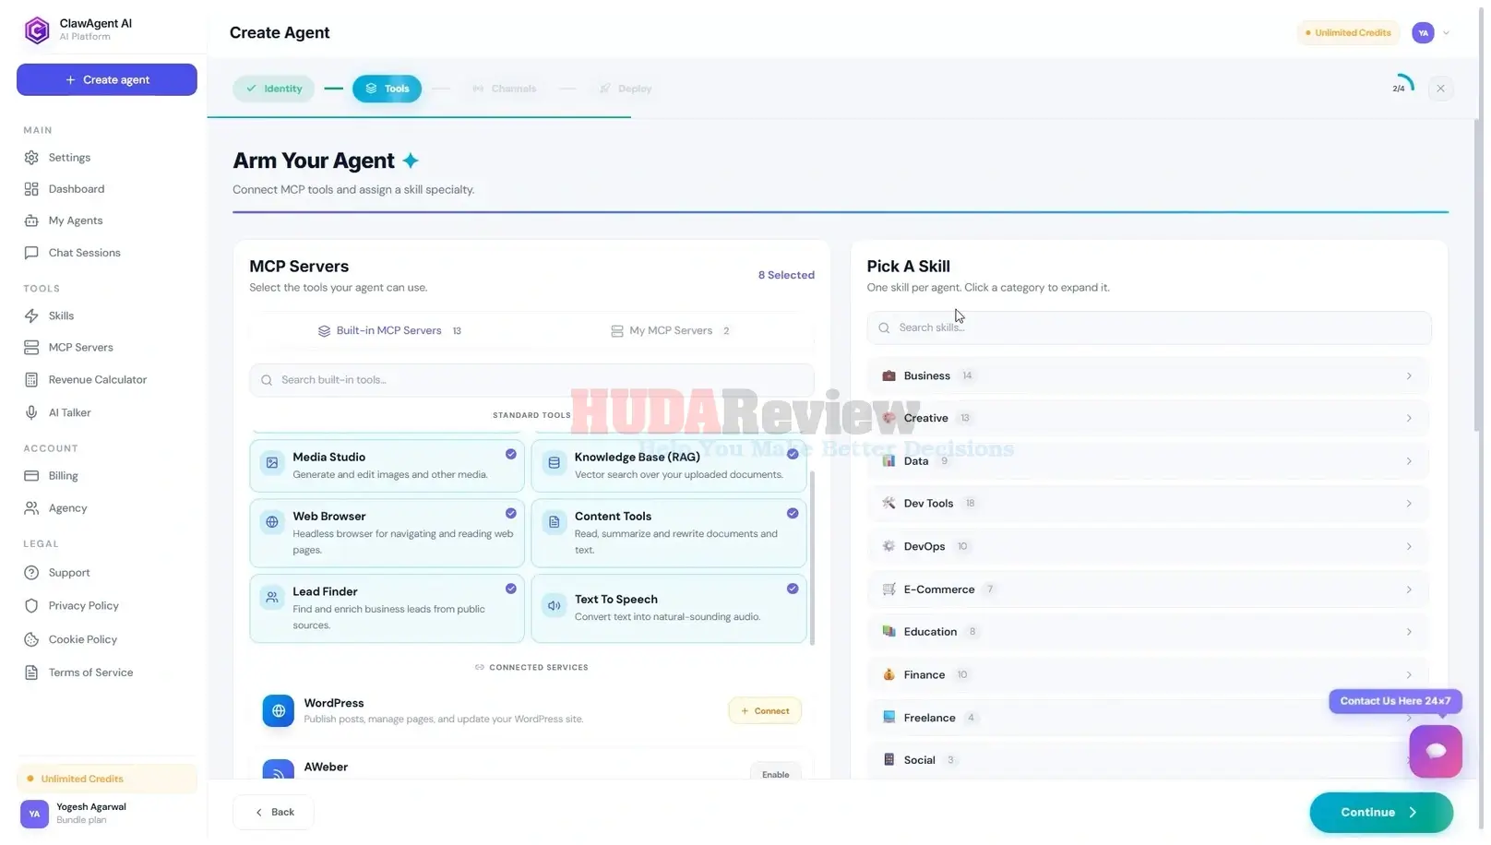
Task: Open Yogesh Agarwal profile in sidebar
Action: coord(107,814)
